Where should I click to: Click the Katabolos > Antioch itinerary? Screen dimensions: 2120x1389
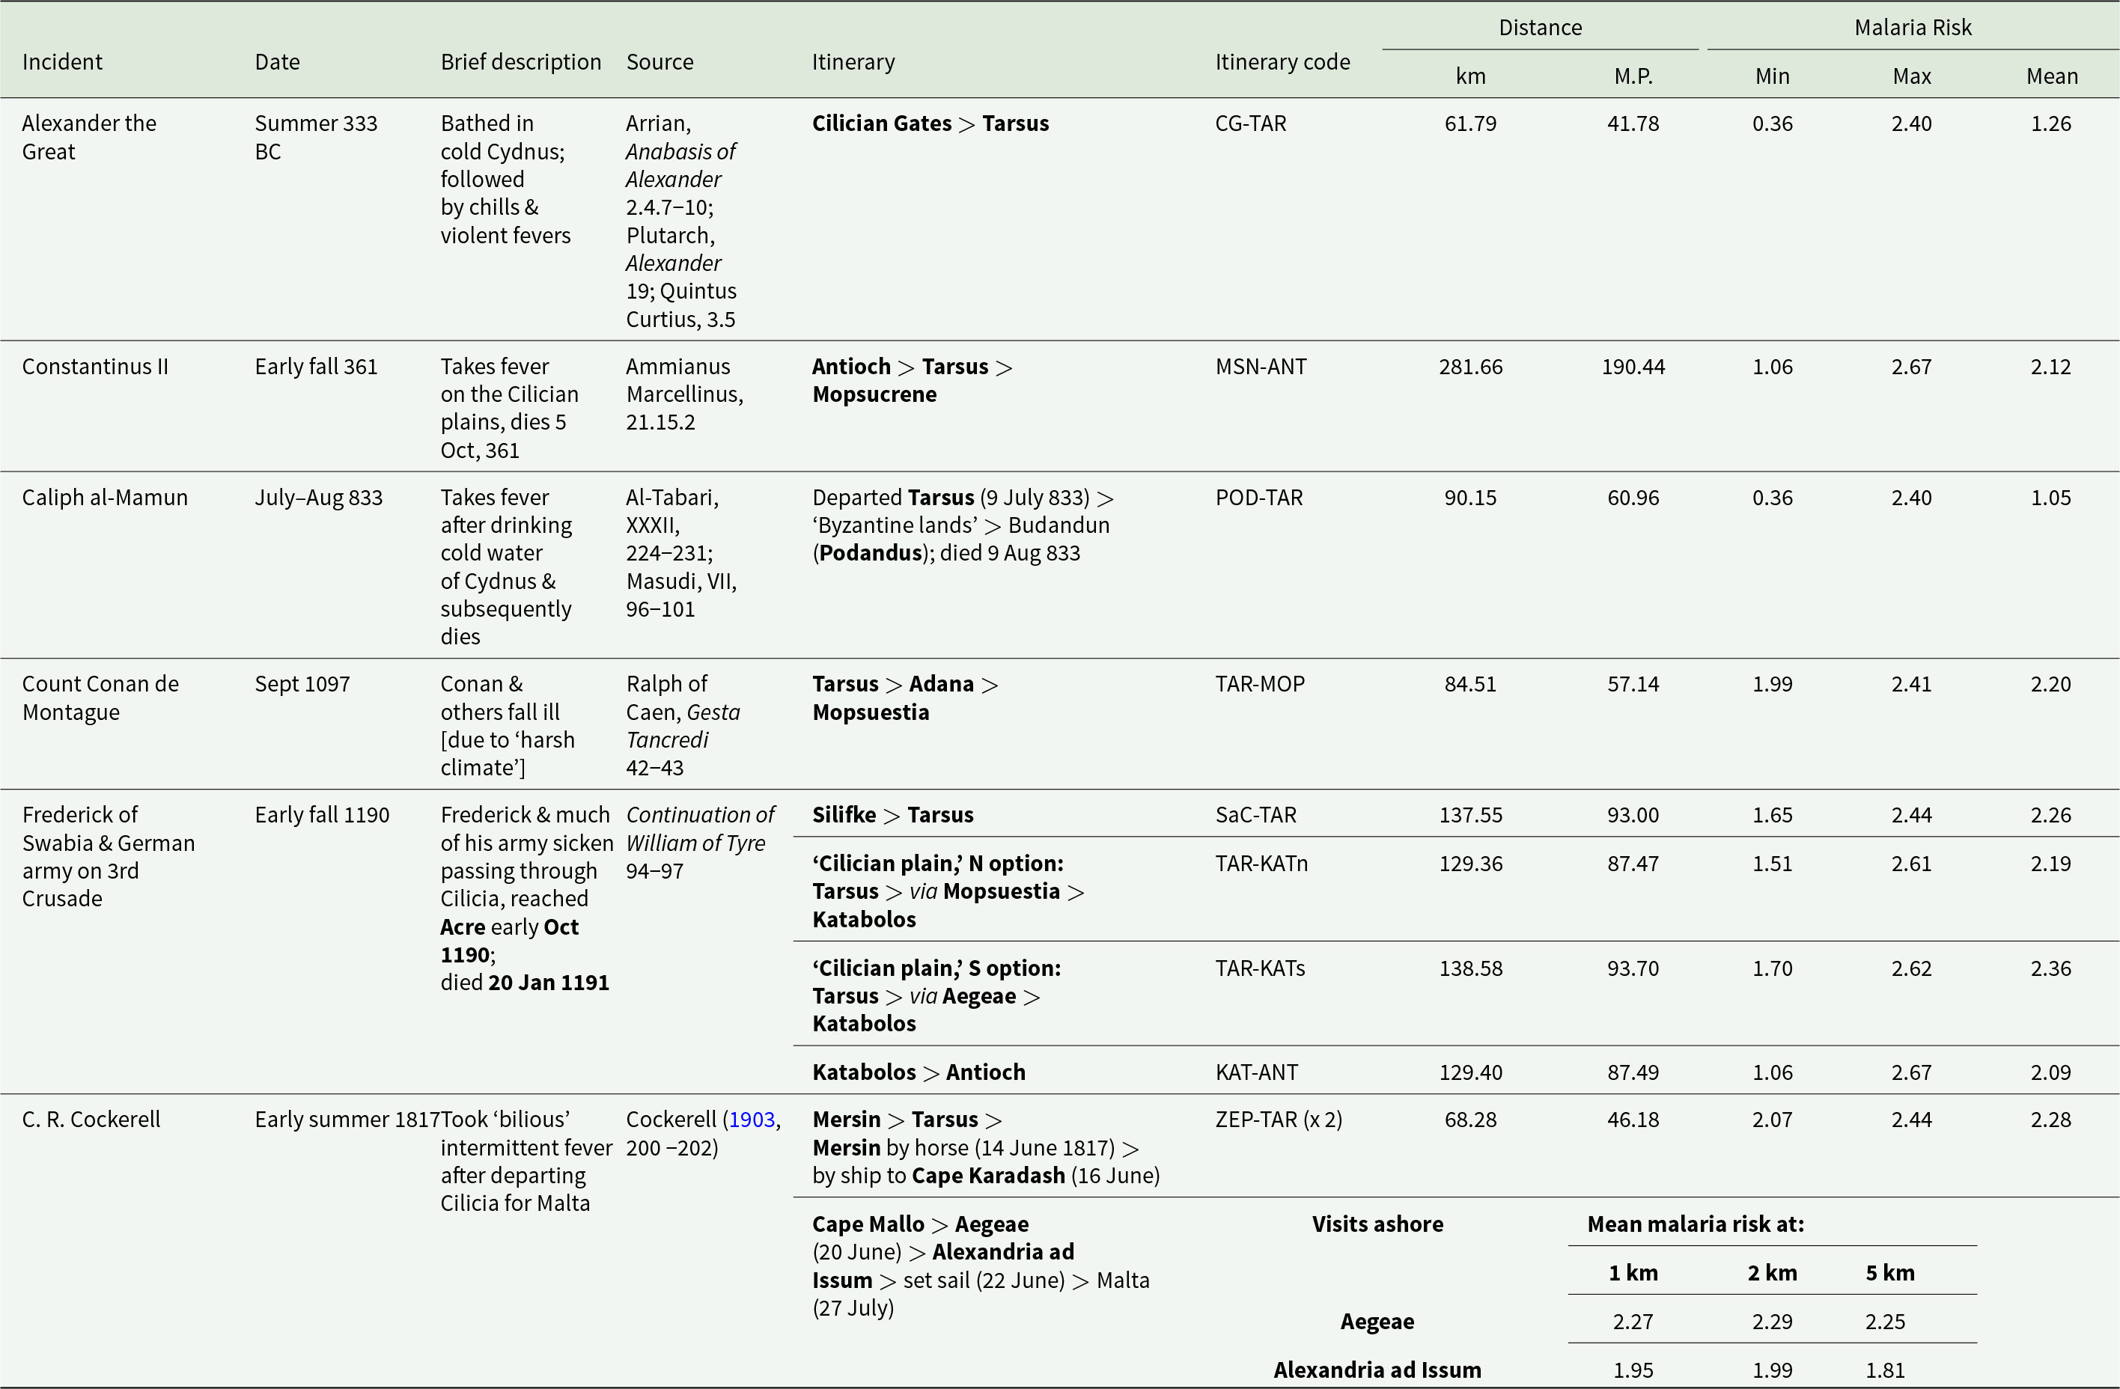(x=919, y=1072)
